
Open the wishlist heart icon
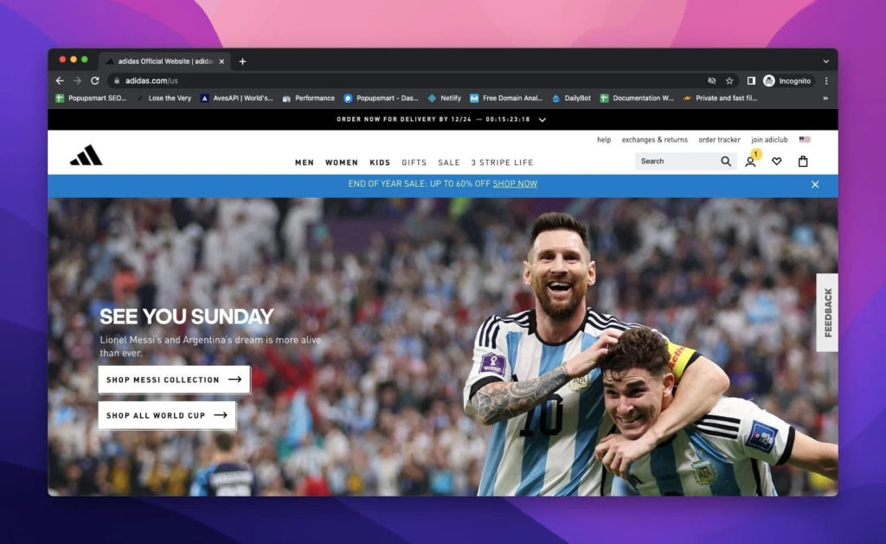[777, 162]
